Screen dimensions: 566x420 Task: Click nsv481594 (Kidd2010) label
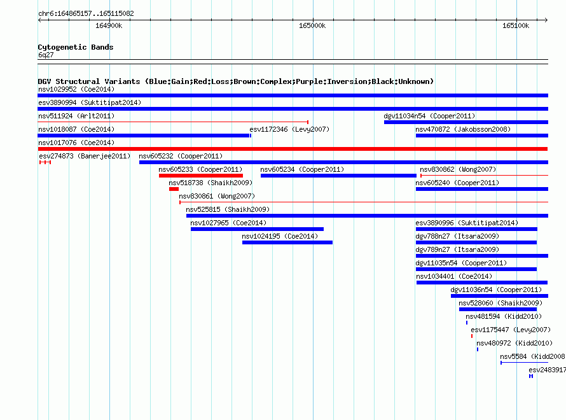[504, 316]
